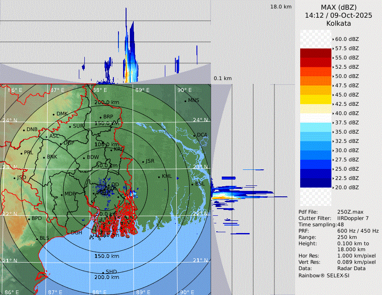Viewport: 382px width, 295px height.
Task: Click the DMK station marker
Action: point(54,114)
